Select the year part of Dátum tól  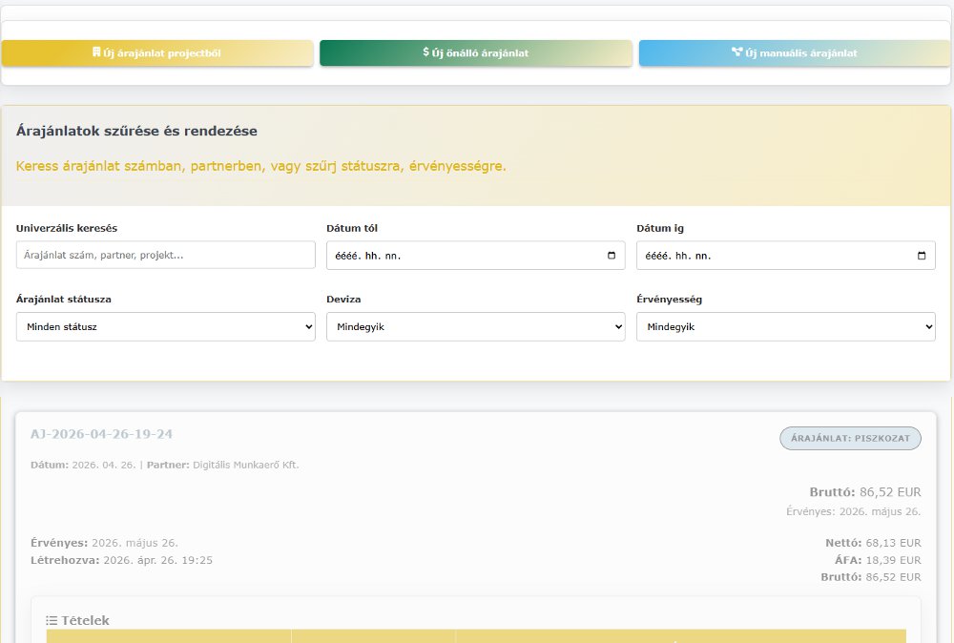[346, 256]
